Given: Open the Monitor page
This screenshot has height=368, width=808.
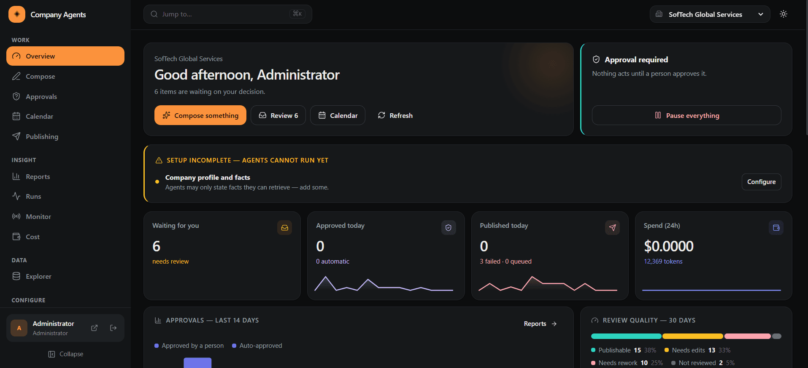Looking at the screenshot, I should 65,216.
